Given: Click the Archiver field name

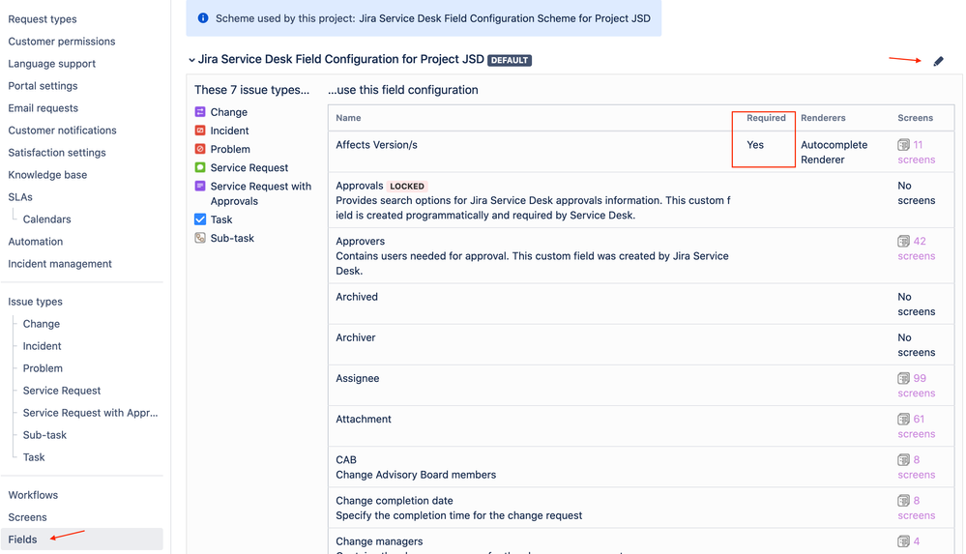Looking at the screenshot, I should pos(356,337).
